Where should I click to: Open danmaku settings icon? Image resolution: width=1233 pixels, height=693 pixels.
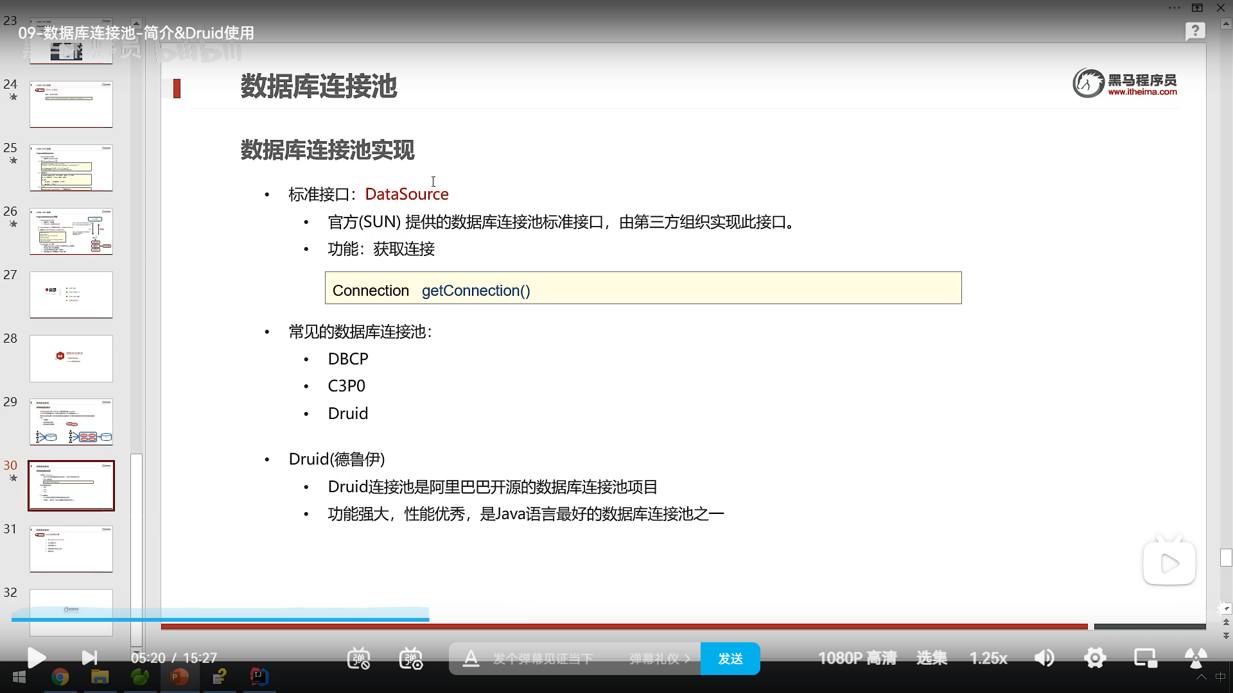click(411, 658)
